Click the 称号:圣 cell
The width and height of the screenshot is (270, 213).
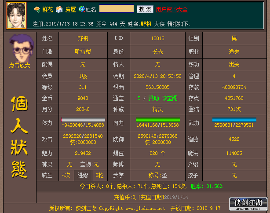coord(157,176)
